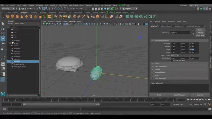Toggle the grid display button in viewport toolbar

click(64, 24)
